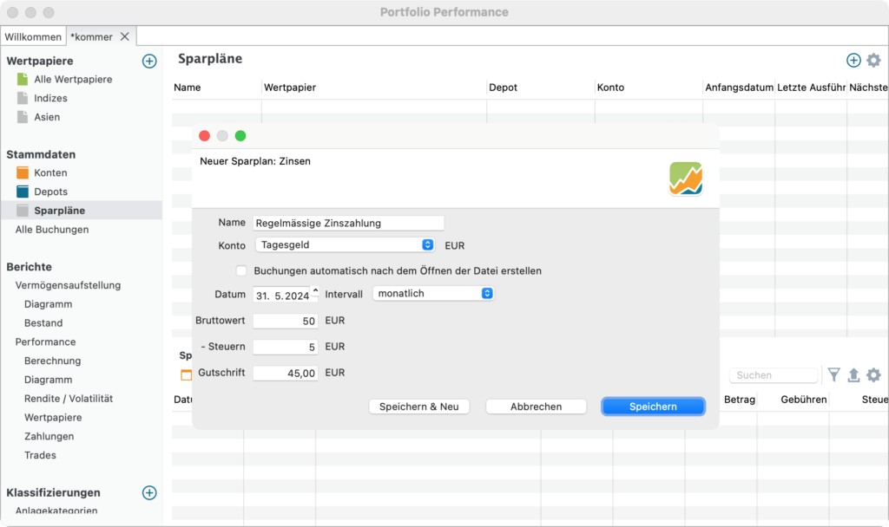Close the kommer tab with X
The width and height of the screenshot is (889, 527).
(x=125, y=36)
